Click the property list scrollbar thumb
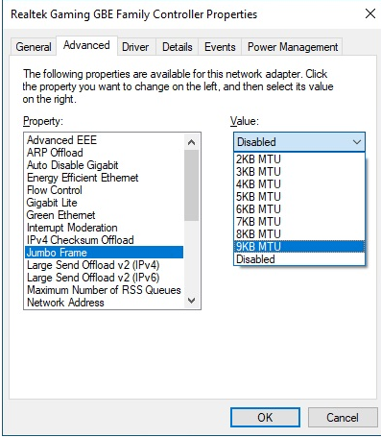 (192, 185)
